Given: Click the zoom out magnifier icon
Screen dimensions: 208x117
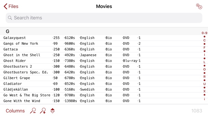Looking at the screenshot, I should click(x=33, y=111).
